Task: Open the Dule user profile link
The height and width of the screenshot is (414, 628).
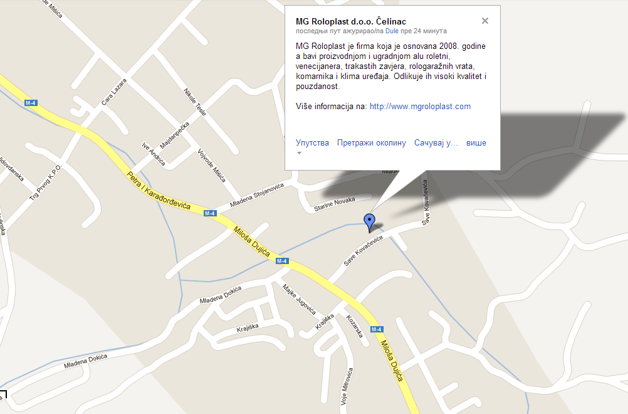Action: (x=392, y=31)
